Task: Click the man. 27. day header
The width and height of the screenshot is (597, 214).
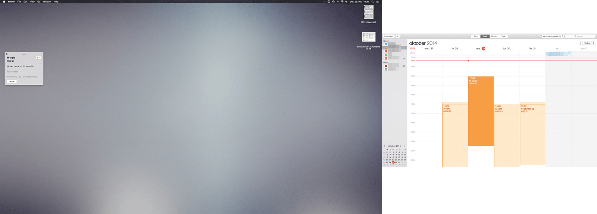Action: pyautogui.click(x=429, y=49)
